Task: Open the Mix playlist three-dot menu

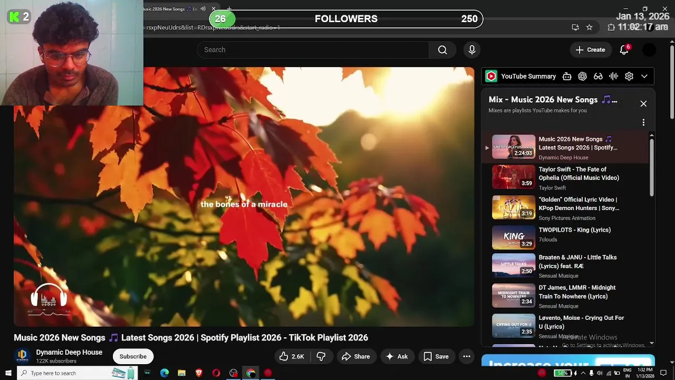Action: coord(643,122)
